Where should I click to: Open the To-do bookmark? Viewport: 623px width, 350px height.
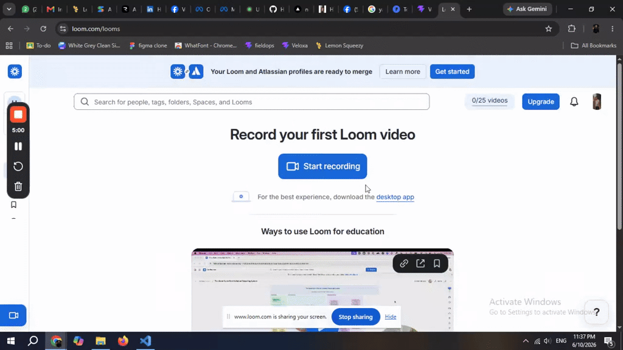(x=38, y=46)
